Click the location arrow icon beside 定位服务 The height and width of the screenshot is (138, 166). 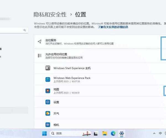(40, 42)
